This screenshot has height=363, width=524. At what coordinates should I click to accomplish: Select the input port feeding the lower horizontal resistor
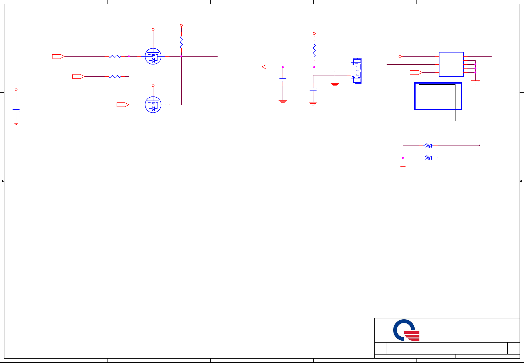click(79, 76)
